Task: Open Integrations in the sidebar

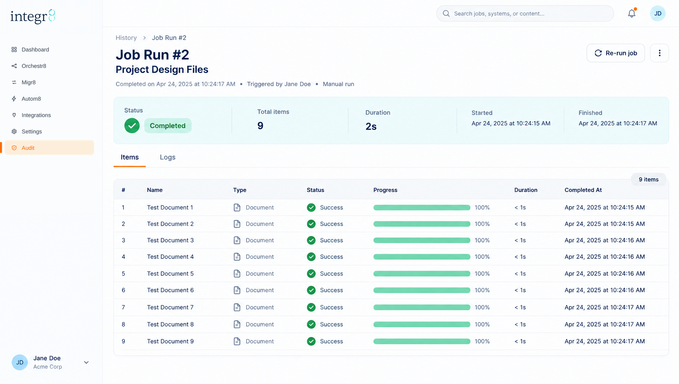Action: [x=49, y=115]
